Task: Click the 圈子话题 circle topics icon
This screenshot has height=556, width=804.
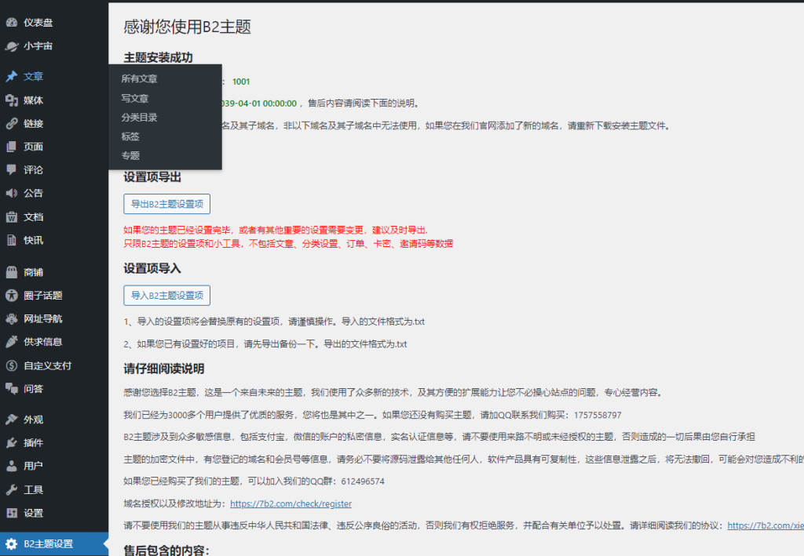Action: click(x=9, y=296)
